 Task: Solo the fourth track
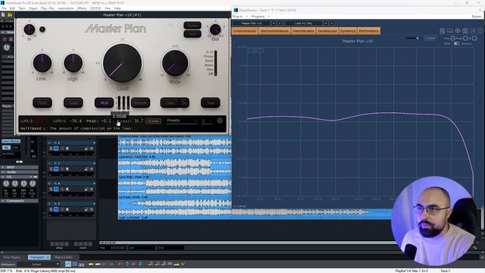(51, 209)
